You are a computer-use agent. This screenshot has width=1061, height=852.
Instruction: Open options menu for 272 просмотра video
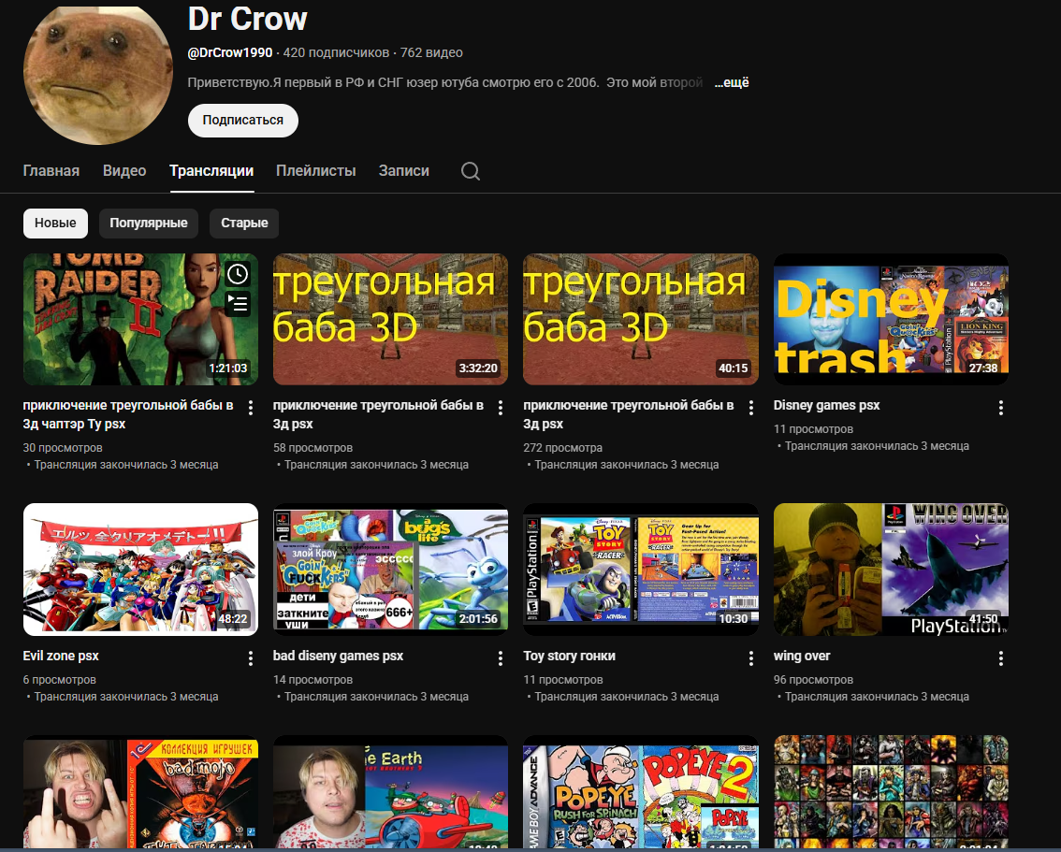pos(750,408)
